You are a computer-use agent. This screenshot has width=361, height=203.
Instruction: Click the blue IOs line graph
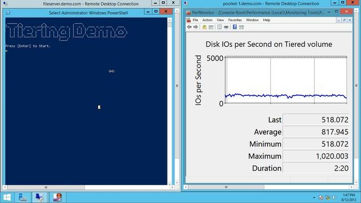point(286,96)
